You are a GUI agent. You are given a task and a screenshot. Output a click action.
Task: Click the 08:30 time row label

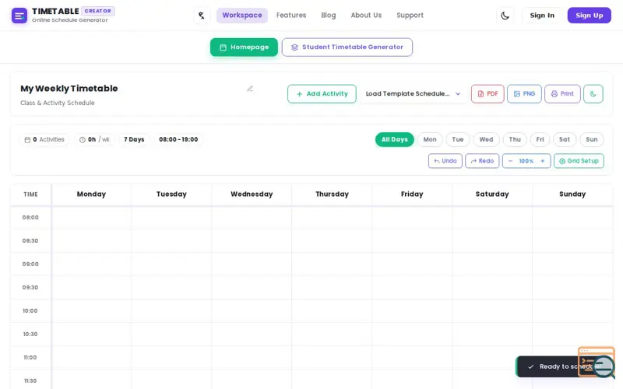(x=30, y=241)
